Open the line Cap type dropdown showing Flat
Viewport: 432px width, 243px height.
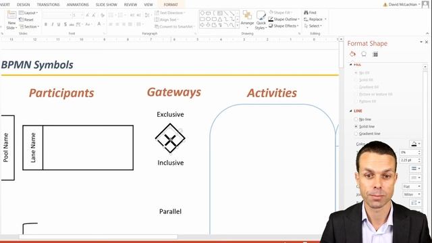point(412,186)
